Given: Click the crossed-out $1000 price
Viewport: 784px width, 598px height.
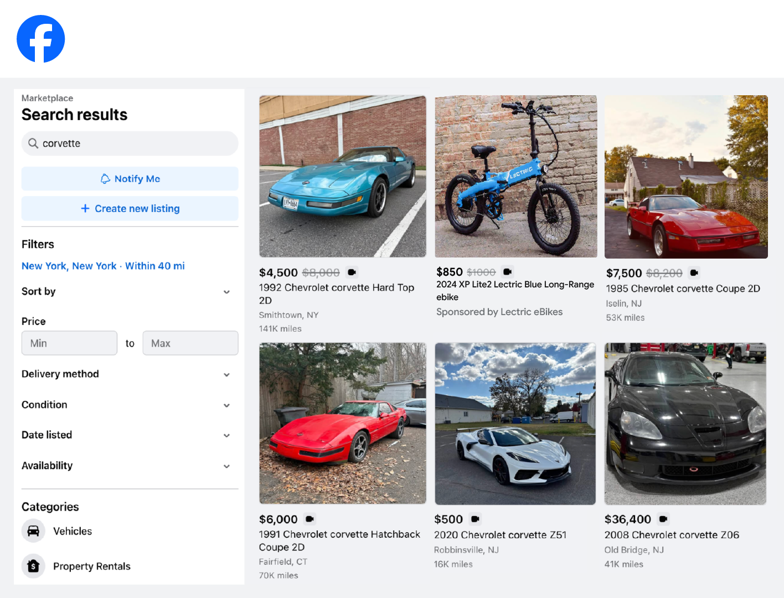Looking at the screenshot, I should pos(481,272).
